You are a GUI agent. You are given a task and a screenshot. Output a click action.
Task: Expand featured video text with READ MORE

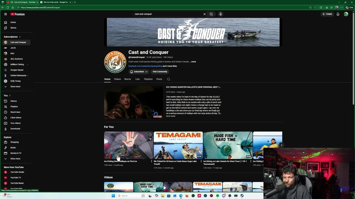click(x=171, y=116)
